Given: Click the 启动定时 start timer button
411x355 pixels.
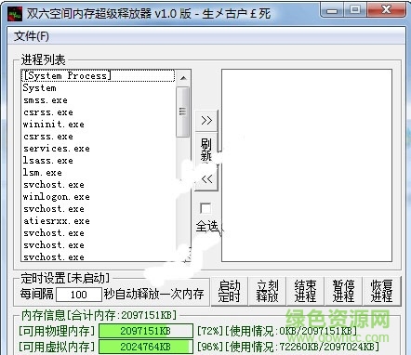Looking at the screenshot, I should coord(229,291).
